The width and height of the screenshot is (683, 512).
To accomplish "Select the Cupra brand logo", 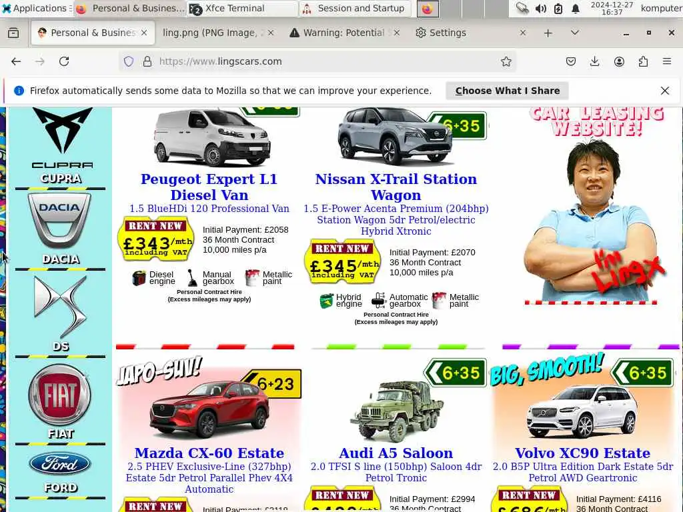I will [x=62, y=139].
